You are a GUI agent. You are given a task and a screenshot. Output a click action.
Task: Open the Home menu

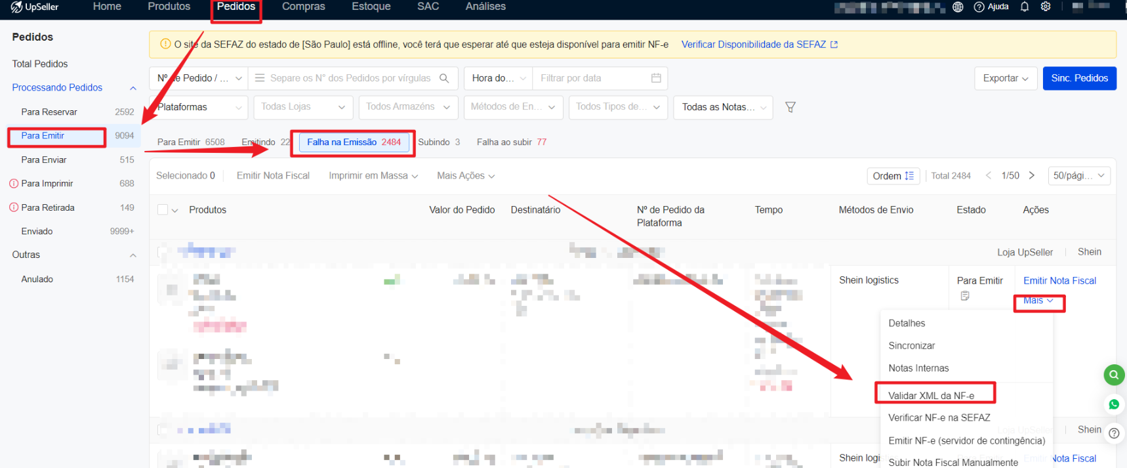[107, 7]
